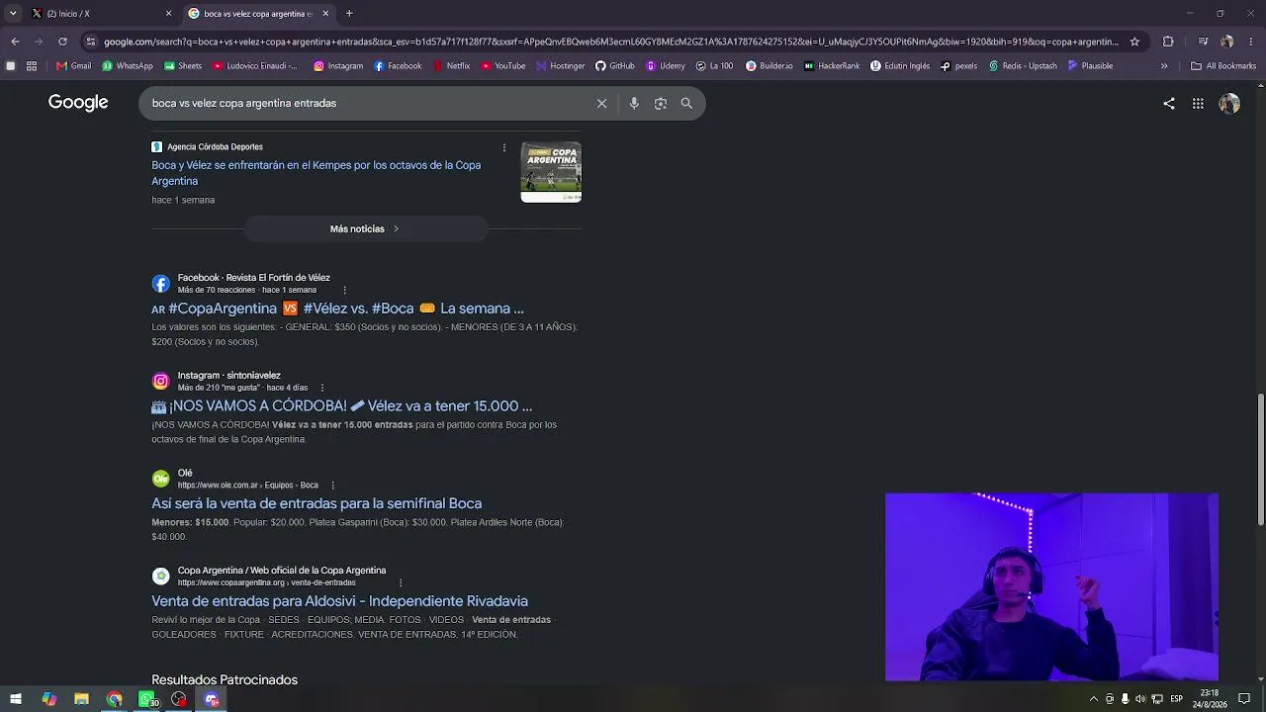The width and height of the screenshot is (1266, 712).
Task: Clear the search box with the X icon
Action: (601, 103)
